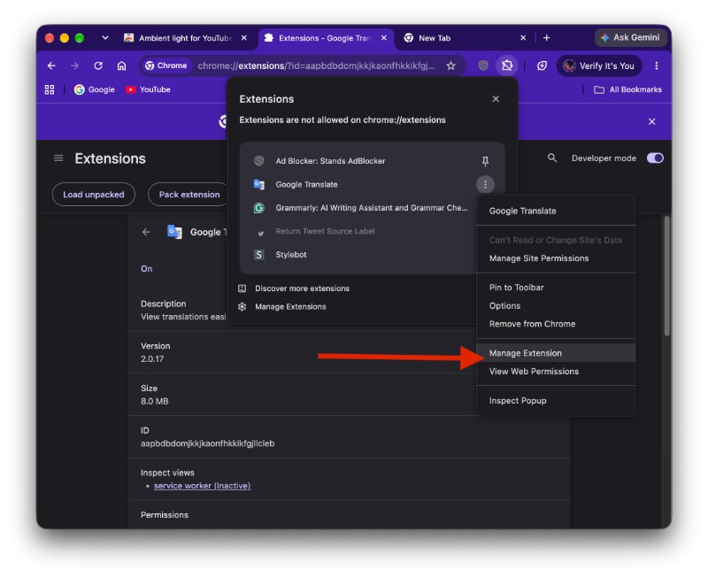Click the search extensions magnifier icon

(x=551, y=158)
